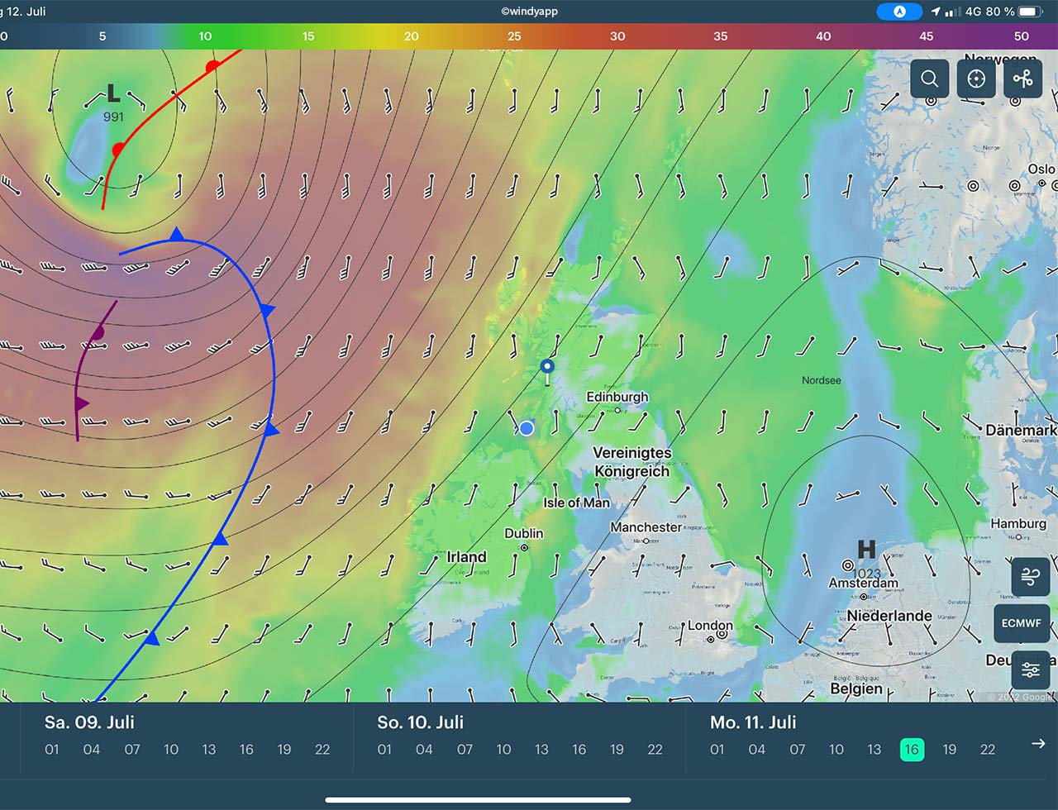Tap the Niederlande country label
1058x810 pixels.
pyautogui.click(x=889, y=616)
